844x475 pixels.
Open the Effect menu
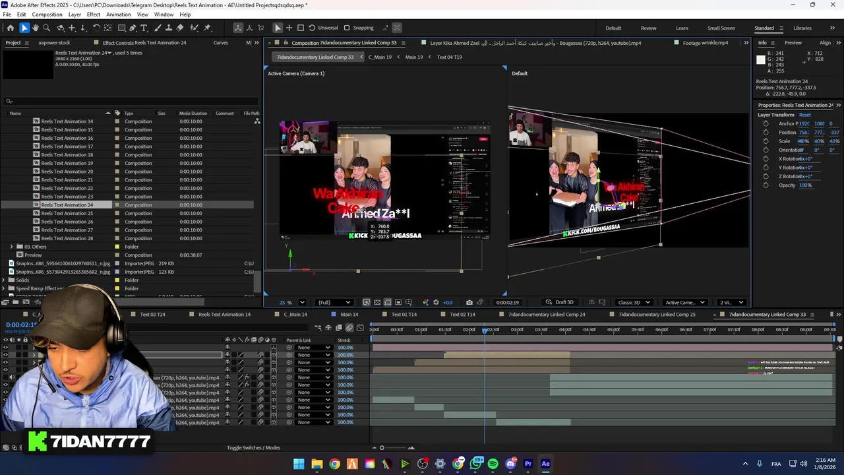[x=94, y=15]
